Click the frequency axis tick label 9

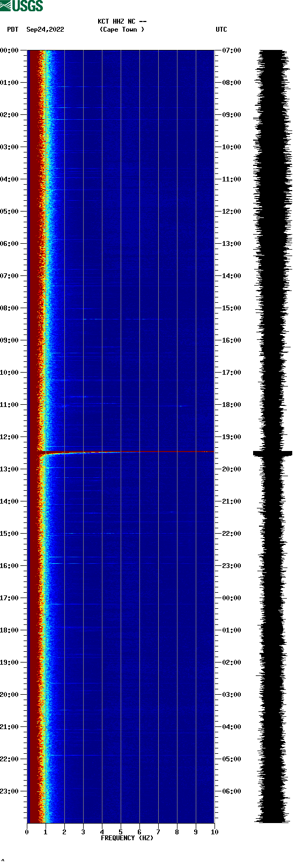(196, 832)
